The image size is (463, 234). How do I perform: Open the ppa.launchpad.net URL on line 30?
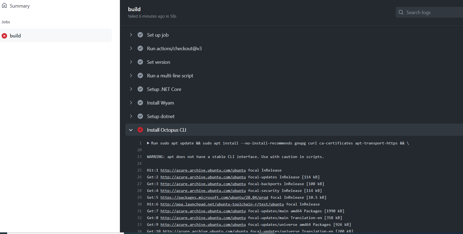tap(222, 204)
